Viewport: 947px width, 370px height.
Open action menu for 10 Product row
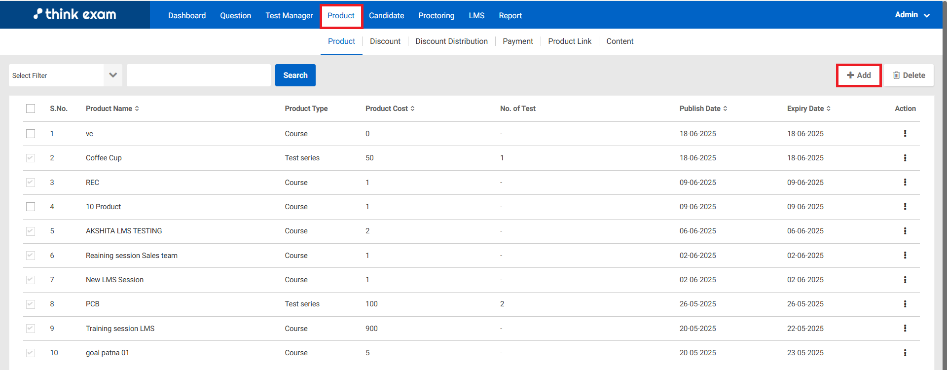point(905,206)
